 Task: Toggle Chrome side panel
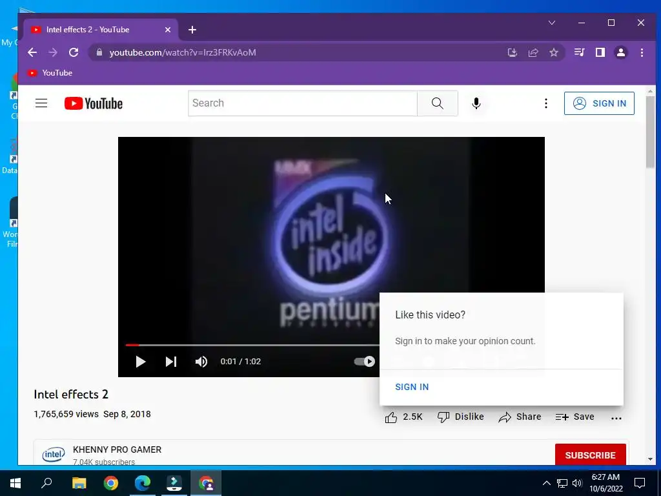pyautogui.click(x=600, y=52)
